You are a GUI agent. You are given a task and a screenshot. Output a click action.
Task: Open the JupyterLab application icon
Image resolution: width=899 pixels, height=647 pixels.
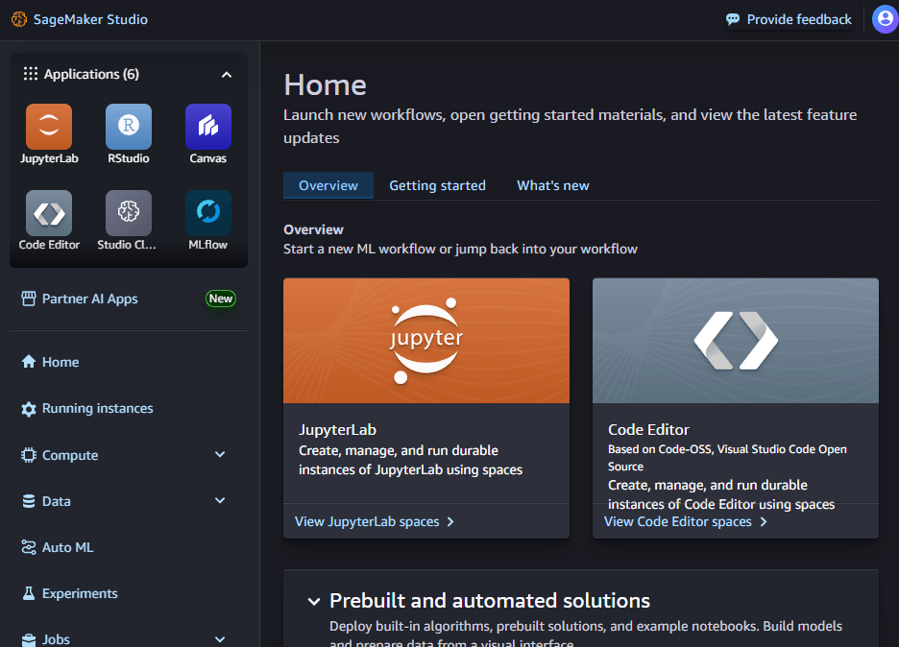[x=49, y=127]
